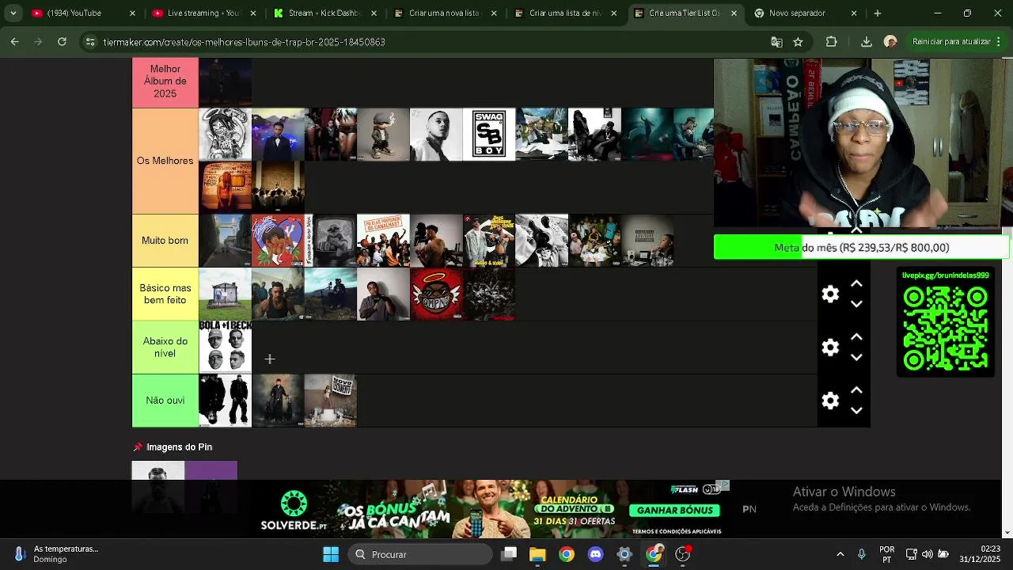Viewport: 1013px width, 570px height.
Task: Select the Básico mas bem feito tier label
Action: pos(165,294)
